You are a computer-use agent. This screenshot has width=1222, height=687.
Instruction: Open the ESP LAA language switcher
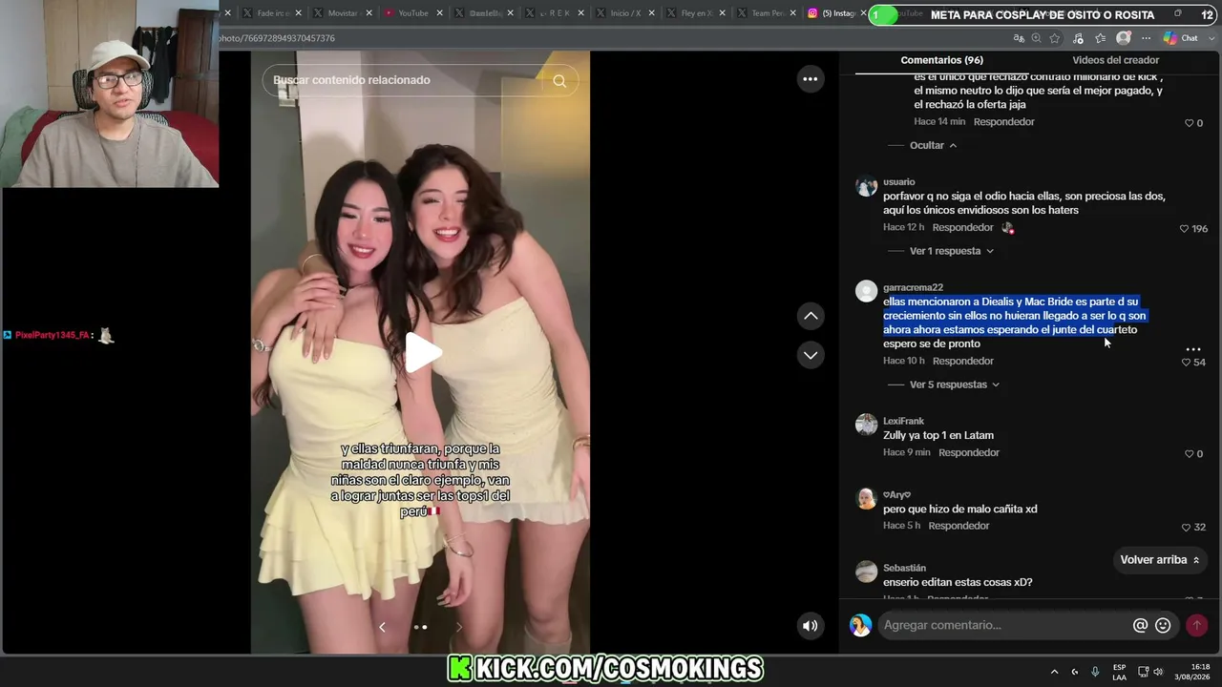1119,672
